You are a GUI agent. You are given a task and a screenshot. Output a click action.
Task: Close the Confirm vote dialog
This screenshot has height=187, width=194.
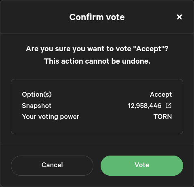point(179,17)
